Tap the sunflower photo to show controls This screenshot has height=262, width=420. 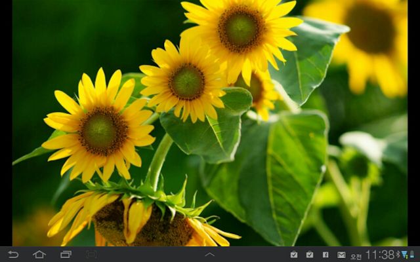point(210,123)
